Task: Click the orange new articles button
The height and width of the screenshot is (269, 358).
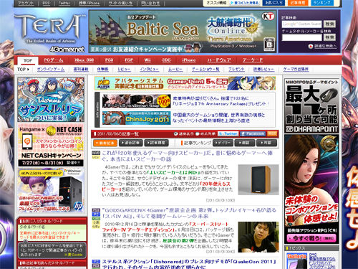Action: [105, 143]
